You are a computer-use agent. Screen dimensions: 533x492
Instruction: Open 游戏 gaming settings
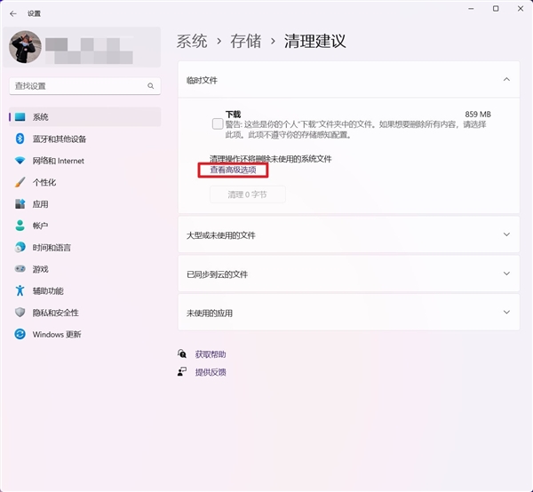(x=41, y=269)
